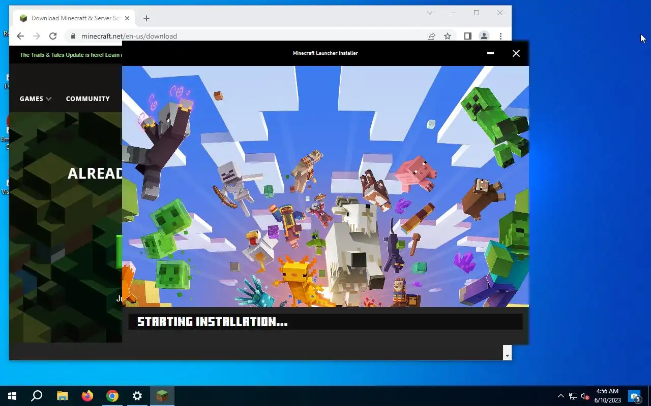Image resolution: width=651 pixels, height=406 pixels.
Task: Open the notification center with 5 alerts
Action: click(635, 396)
